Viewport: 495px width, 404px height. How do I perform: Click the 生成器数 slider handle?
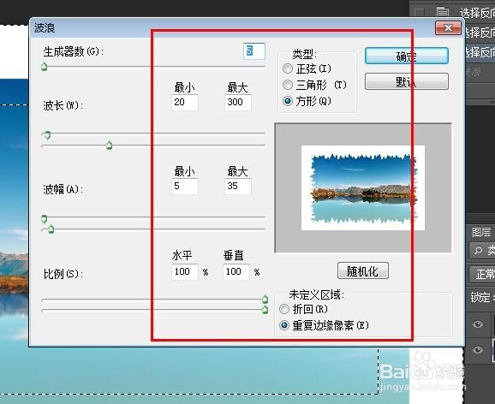click(45, 67)
